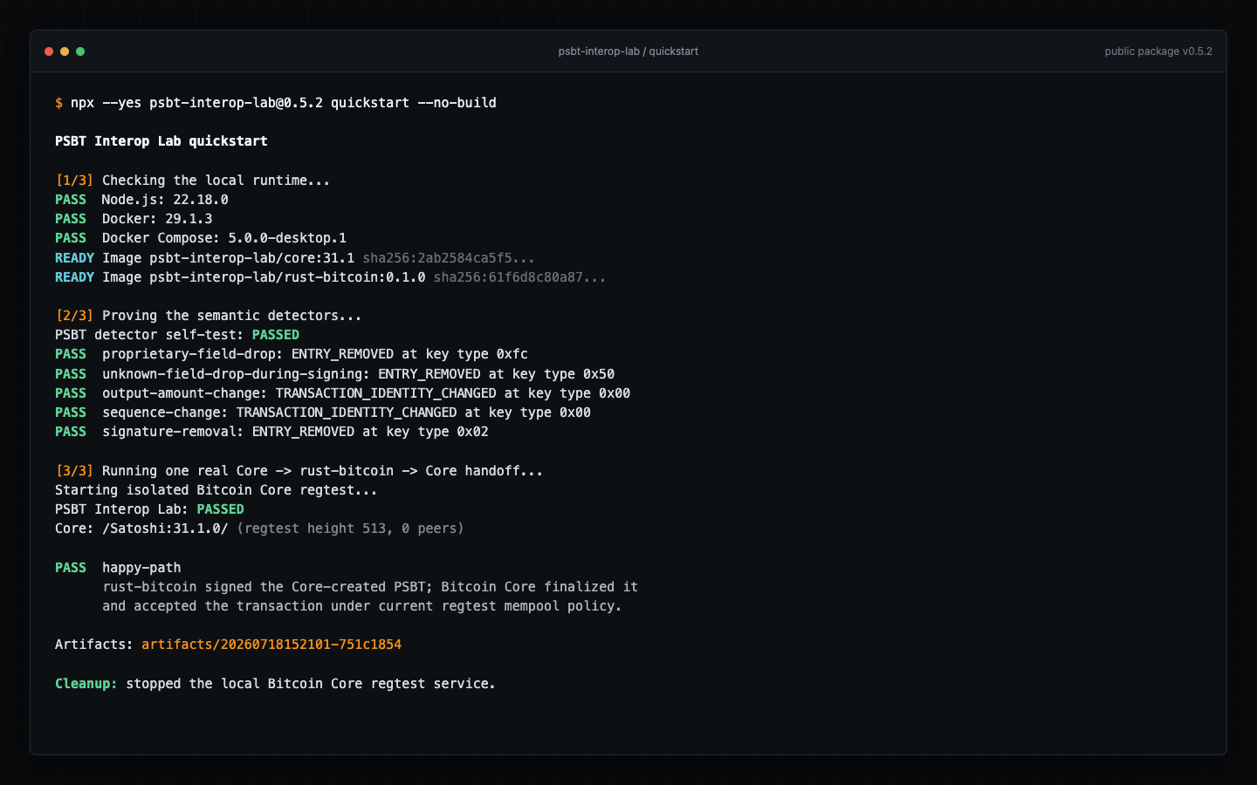Click the Docker: 29.1.3 line

[134, 219]
